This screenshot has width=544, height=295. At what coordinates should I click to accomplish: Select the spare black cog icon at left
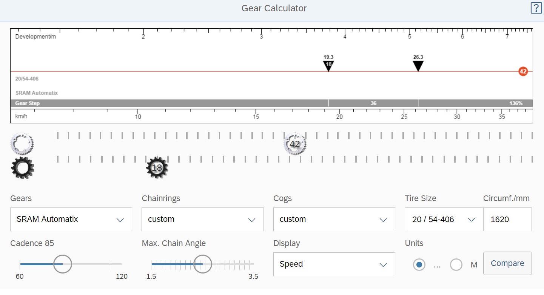point(23,168)
